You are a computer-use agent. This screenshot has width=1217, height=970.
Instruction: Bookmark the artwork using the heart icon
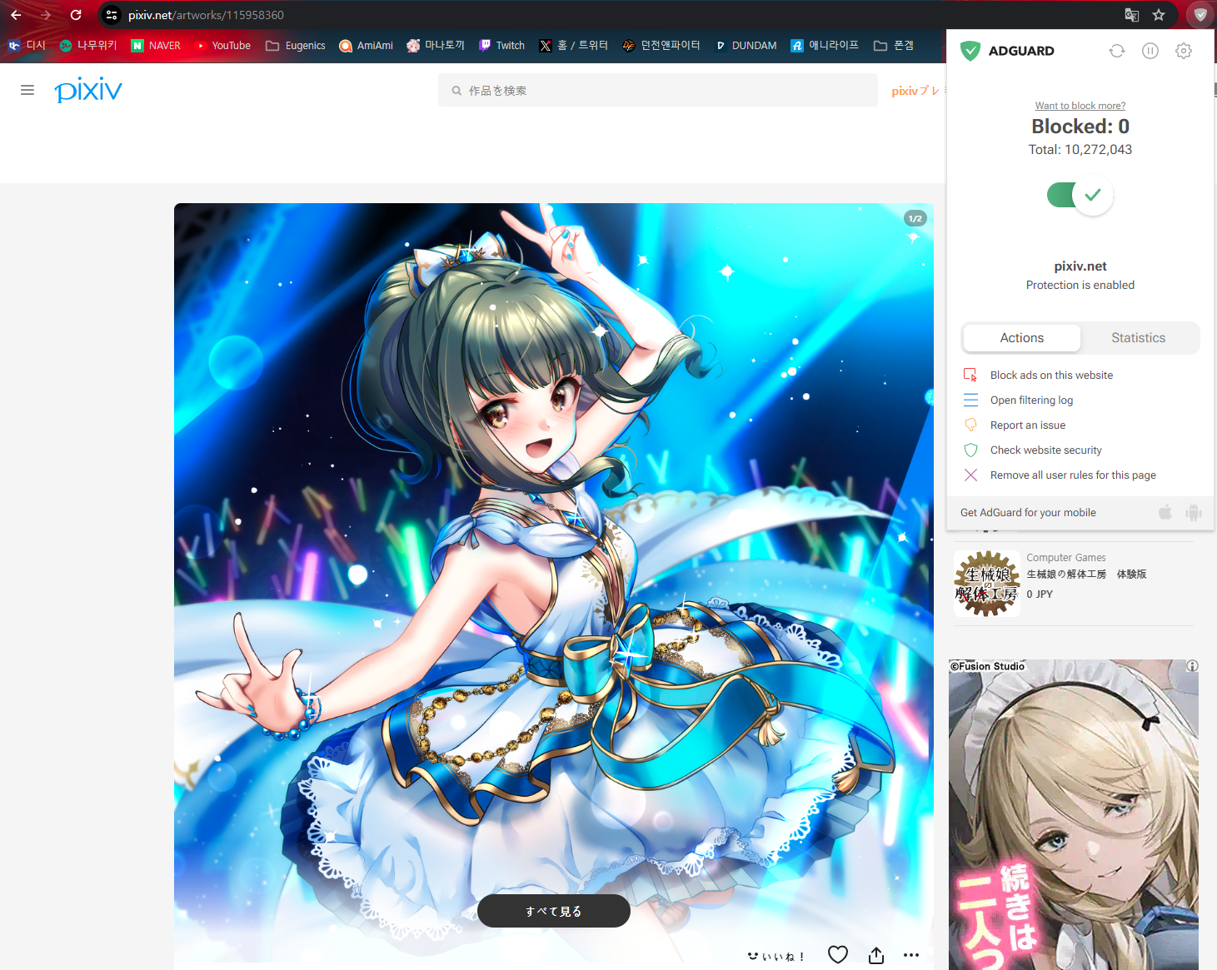(x=838, y=954)
